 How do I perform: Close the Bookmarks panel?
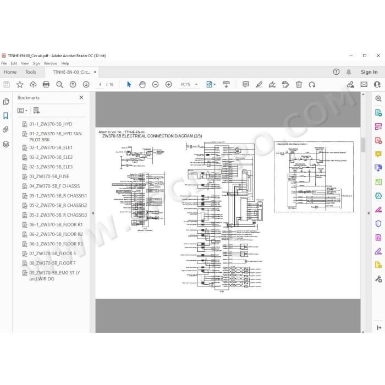tap(81, 97)
